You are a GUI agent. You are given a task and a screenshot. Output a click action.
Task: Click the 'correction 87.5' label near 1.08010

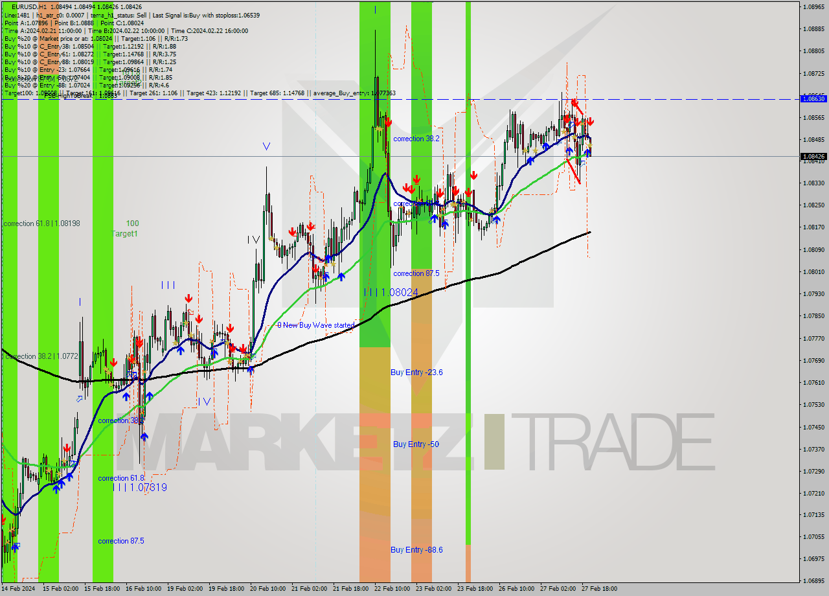[x=416, y=273]
